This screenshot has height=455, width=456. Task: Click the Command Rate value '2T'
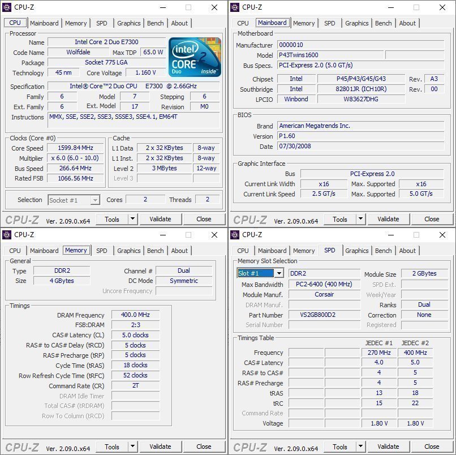pos(136,386)
